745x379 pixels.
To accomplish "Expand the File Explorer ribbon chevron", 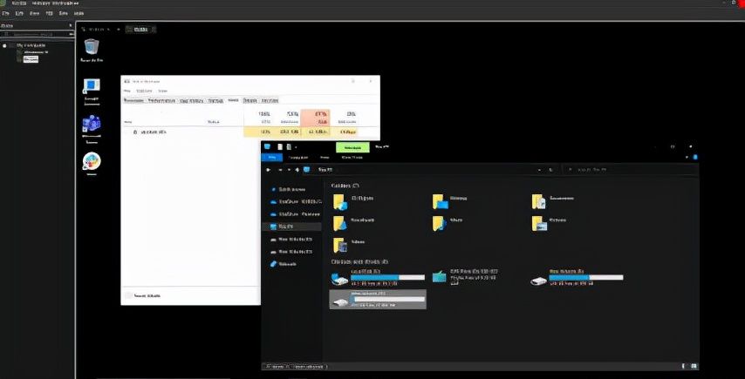I will point(684,158).
